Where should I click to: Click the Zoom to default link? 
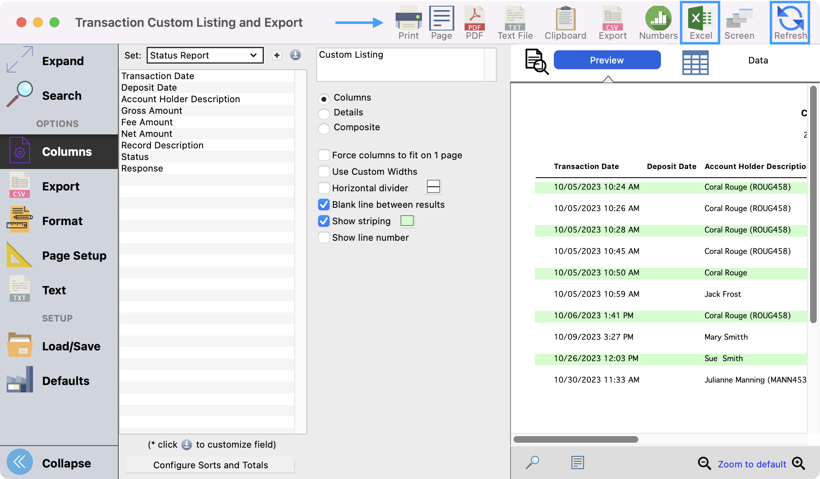click(752, 464)
